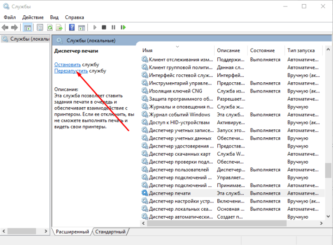Image resolution: width=333 pixels, height=245 pixels.
Task: Switch to the Стандартный tab
Action: point(111,232)
